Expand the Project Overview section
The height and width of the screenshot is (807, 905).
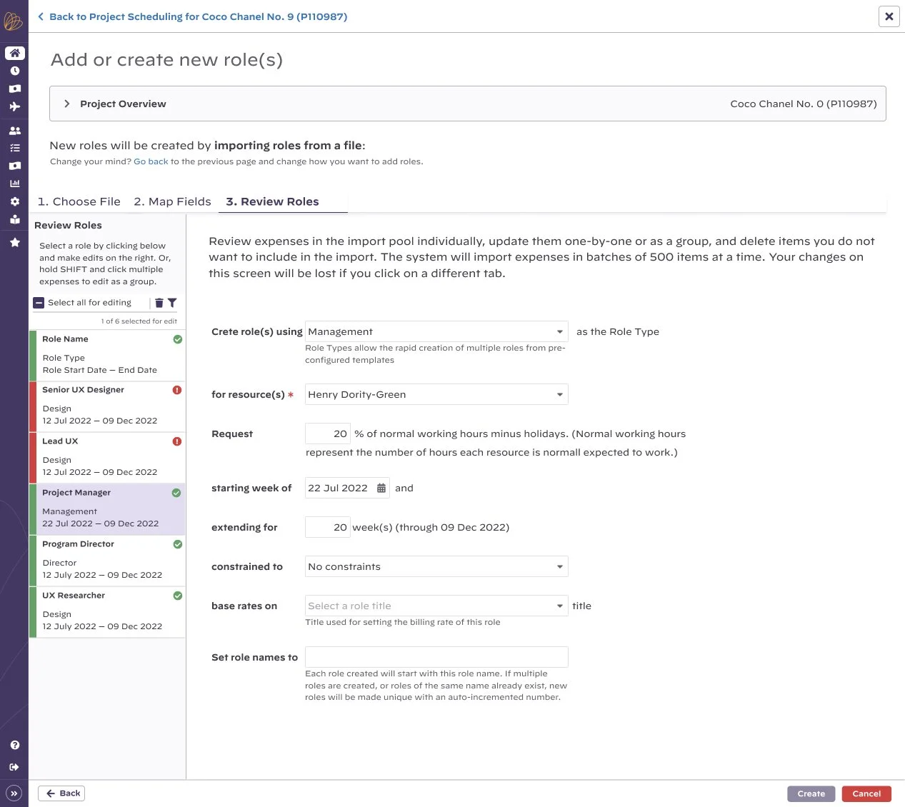click(x=66, y=104)
